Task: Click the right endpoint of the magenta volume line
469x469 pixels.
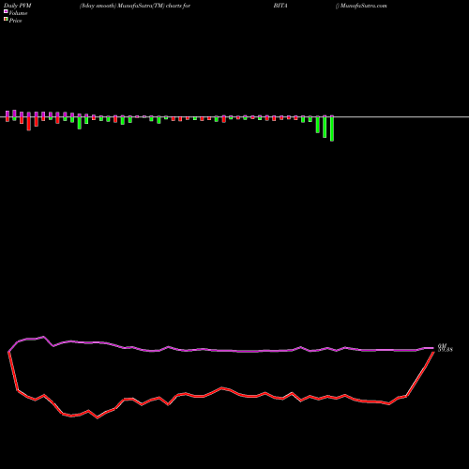Action: coord(433,348)
